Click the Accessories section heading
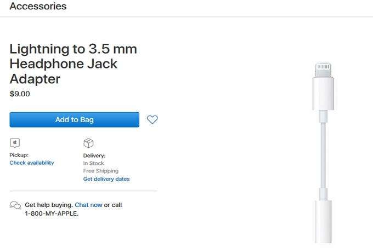 pos(38,7)
